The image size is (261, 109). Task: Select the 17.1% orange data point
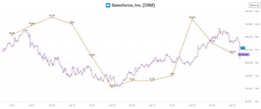point(212,43)
